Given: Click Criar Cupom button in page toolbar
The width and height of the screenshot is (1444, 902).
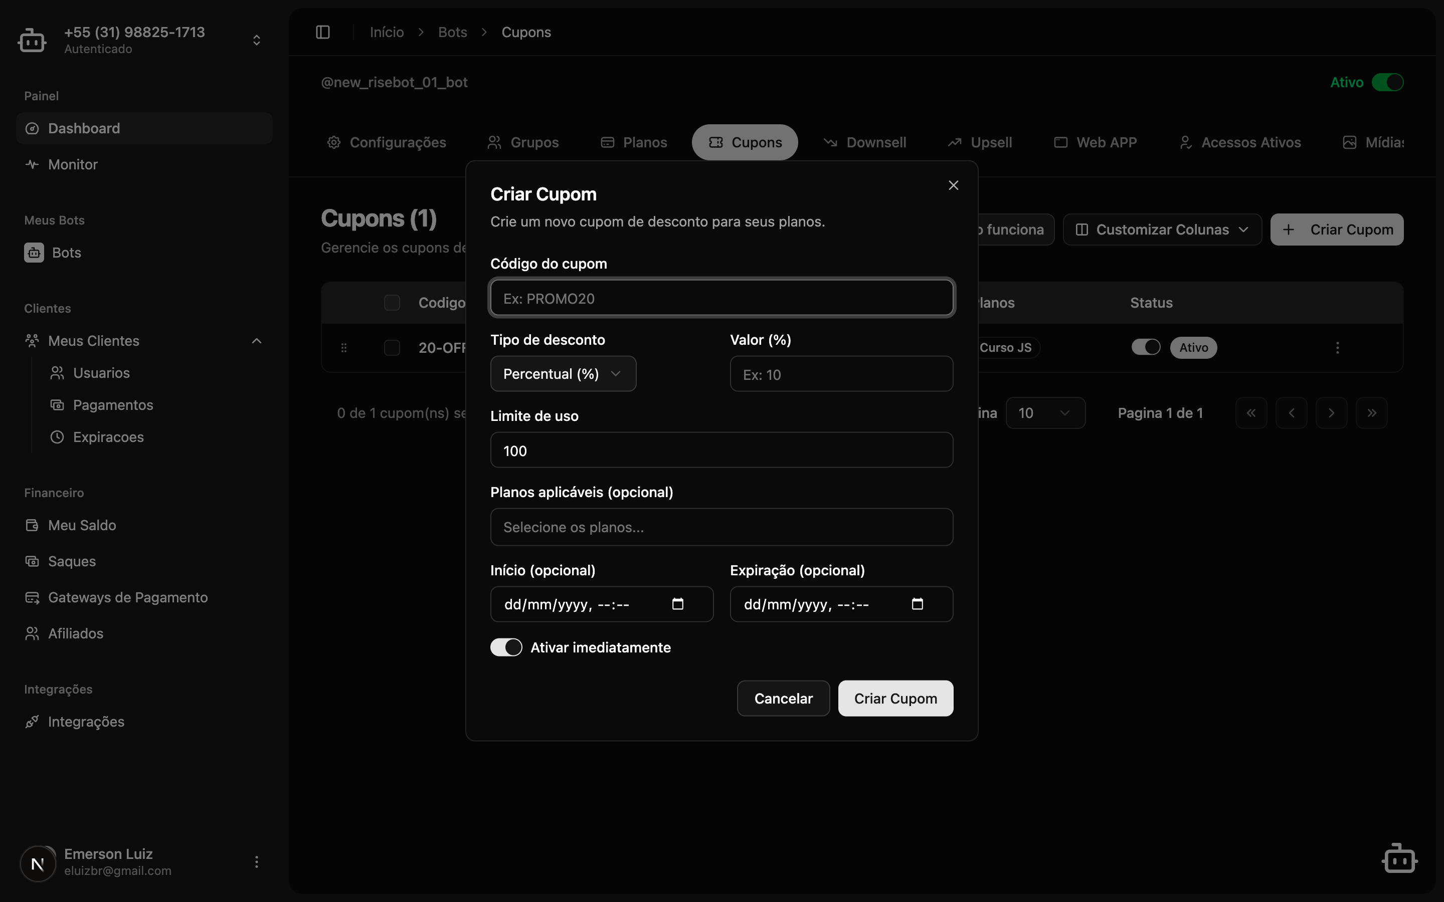Looking at the screenshot, I should (x=1337, y=230).
